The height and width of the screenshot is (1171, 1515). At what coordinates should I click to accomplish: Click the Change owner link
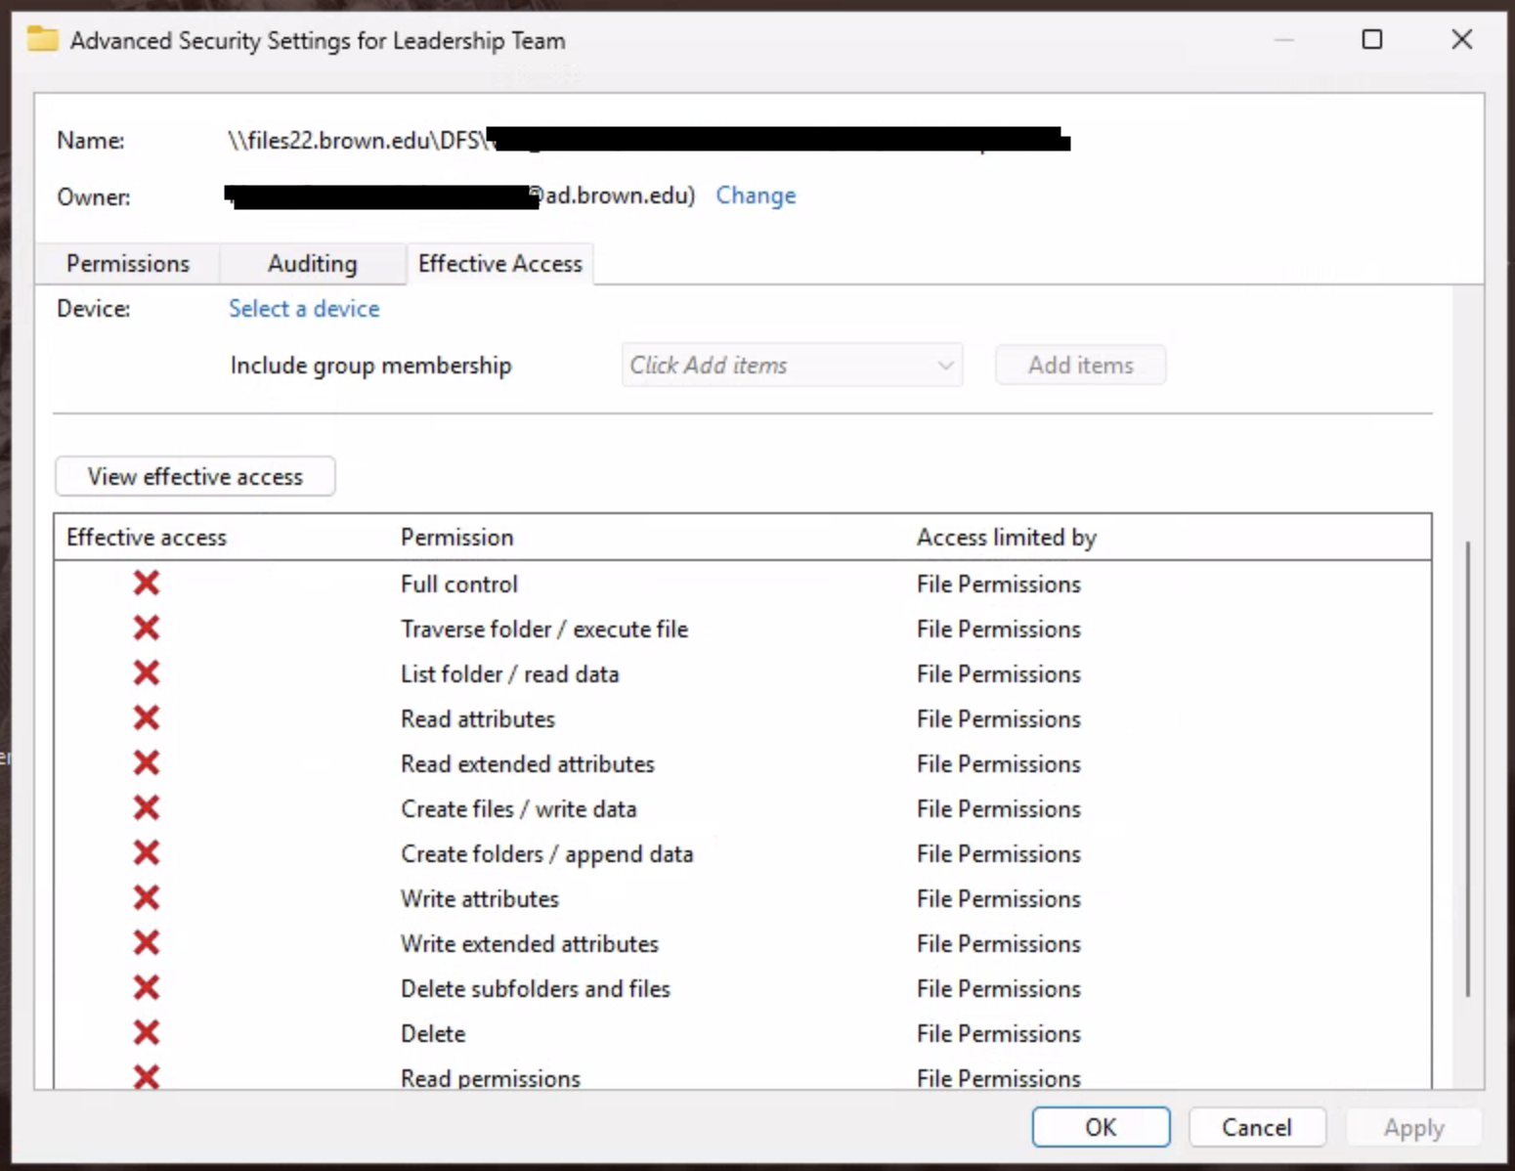[x=756, y=195]
